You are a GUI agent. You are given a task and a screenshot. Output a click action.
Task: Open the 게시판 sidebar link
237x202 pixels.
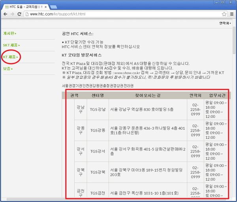point(9,33)
